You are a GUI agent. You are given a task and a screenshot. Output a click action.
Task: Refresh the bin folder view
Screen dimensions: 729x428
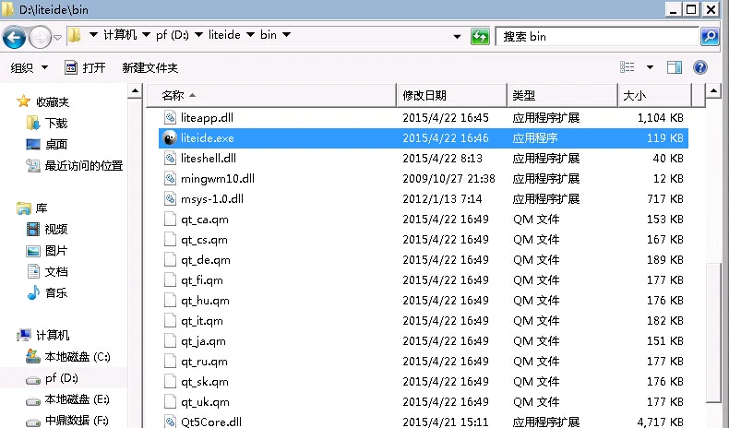pyautogui.click(x=480, y=37)
